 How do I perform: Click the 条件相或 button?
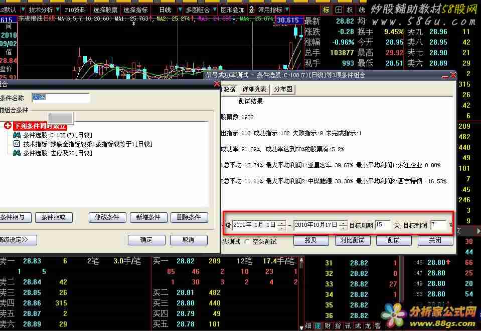tap(54, 217)
